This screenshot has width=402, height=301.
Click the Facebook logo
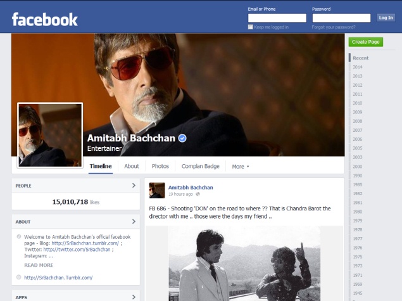[x=44, y=19]
